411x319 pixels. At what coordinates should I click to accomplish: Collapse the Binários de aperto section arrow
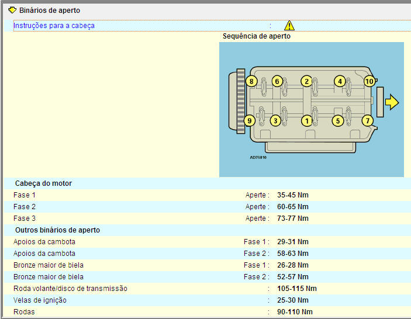click(x=12, y=10)
